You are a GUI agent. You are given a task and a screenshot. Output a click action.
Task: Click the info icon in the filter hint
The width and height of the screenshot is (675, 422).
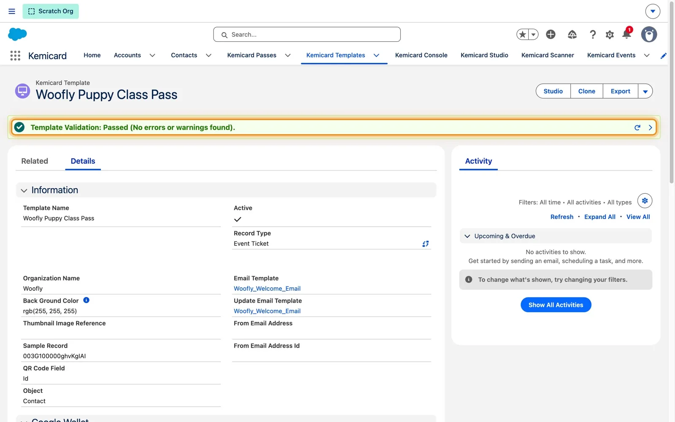tap(468, 279)
